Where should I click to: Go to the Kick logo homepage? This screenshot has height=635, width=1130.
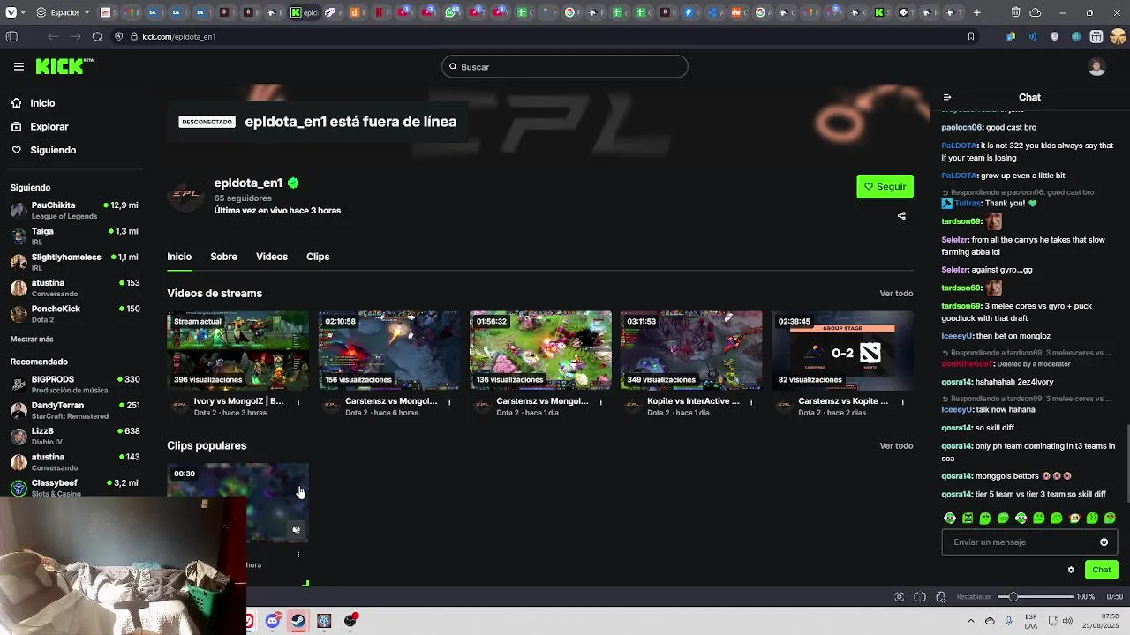(64, 66)
